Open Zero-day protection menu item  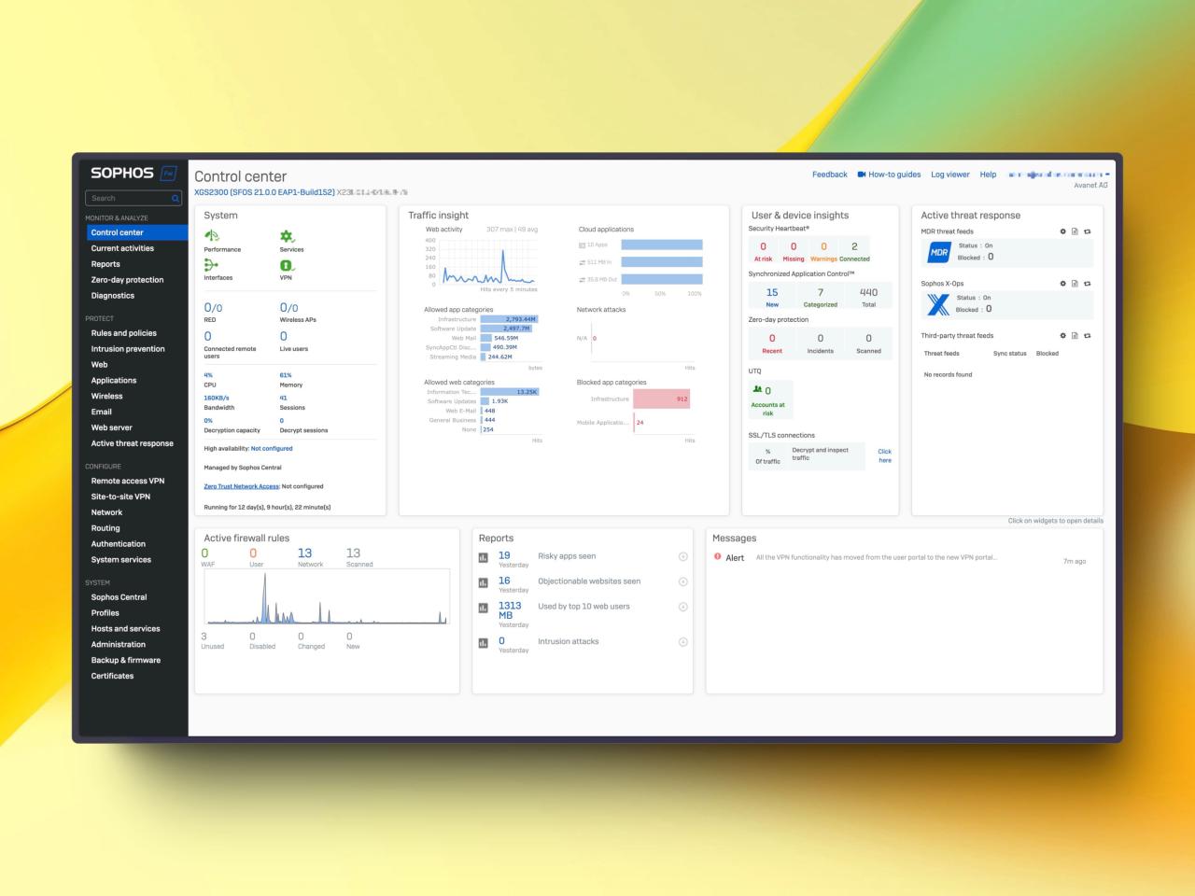[x=127, y=280]
